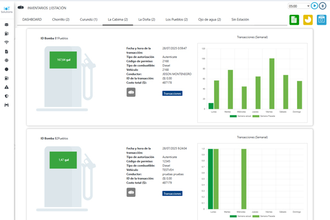Pause the auto-refresh timer
The width and height of the screenshot is (330, 220).
point(322,6)
